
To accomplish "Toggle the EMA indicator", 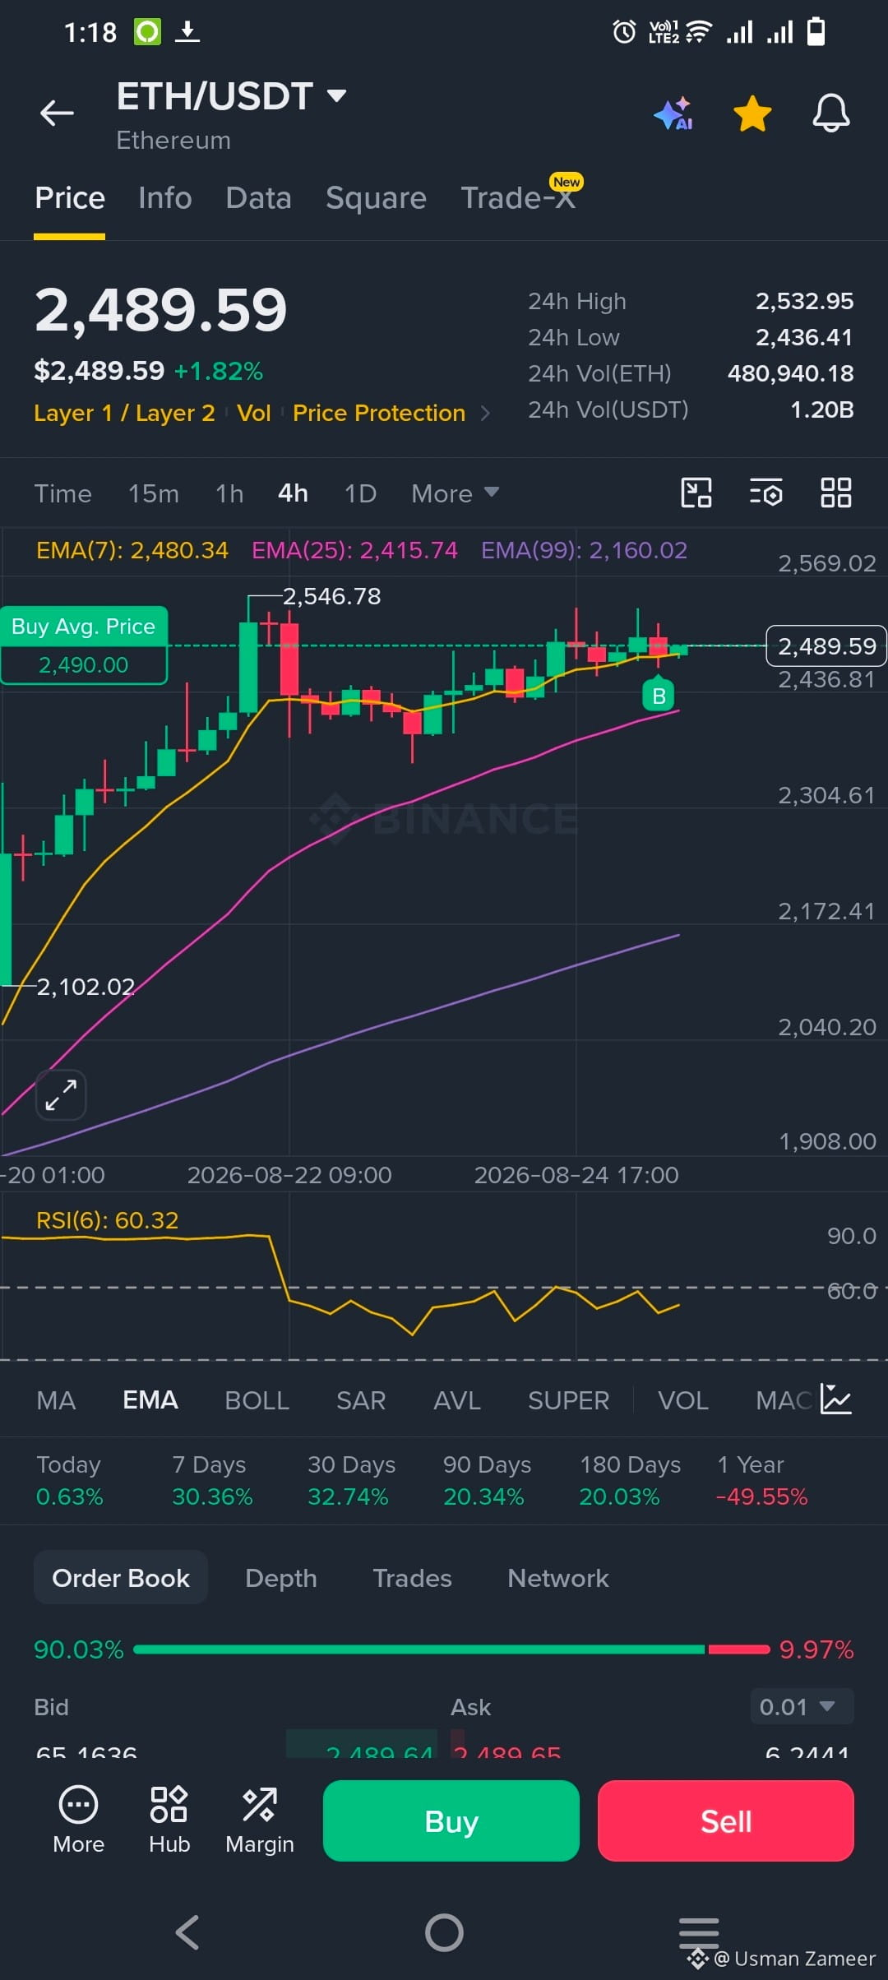I will 150,1400.
